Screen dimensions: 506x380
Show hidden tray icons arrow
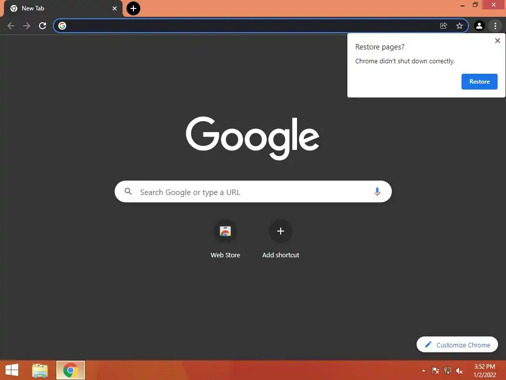pos(423,371)
